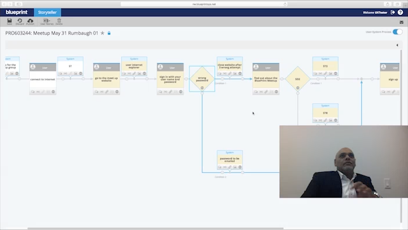Screen dimensions: 408x230
Task: Open the more menu on 'sign in with your user name'
Action: [x=181, y=92]
